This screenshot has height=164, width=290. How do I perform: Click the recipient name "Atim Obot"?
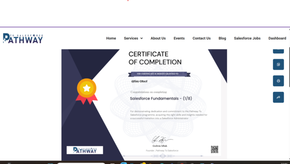[139, 81]
